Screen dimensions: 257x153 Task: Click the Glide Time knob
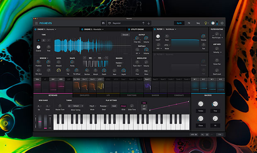(x=132, y=106)
